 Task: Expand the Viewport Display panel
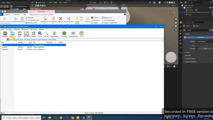190,59
